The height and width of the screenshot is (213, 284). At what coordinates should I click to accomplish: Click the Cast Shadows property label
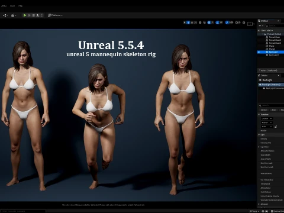point(266,192)
